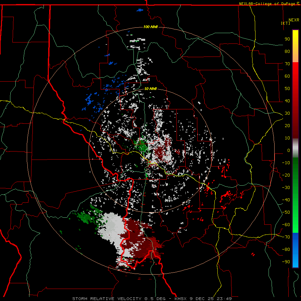Click the -40 value on velocity scale
The width and height of the screenshot is (301, 301).
point(286,200)
